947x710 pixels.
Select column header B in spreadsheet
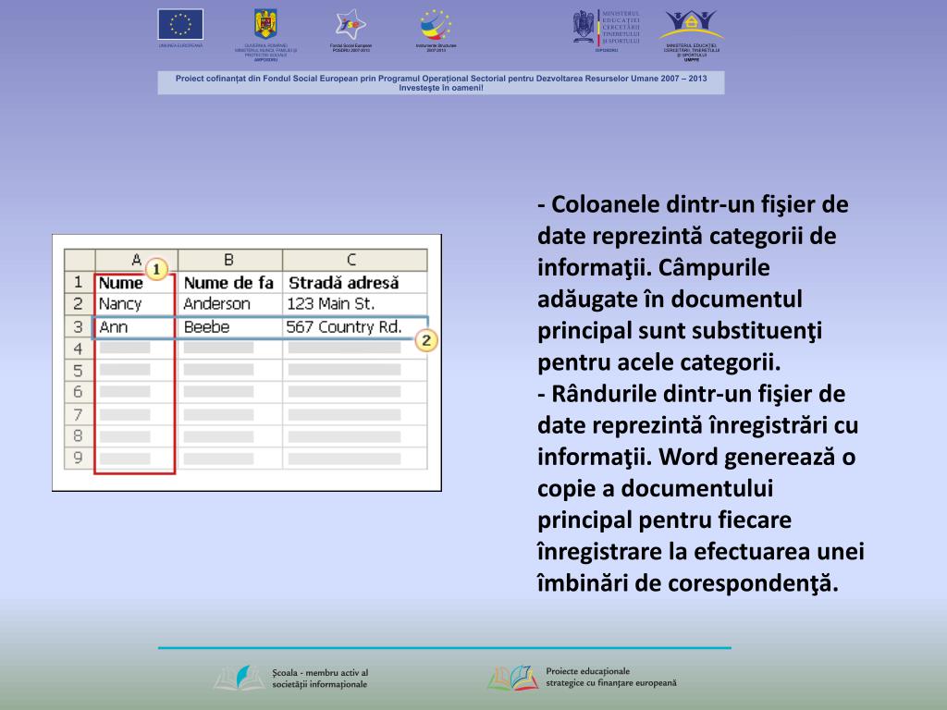click(x=229, y=260)
